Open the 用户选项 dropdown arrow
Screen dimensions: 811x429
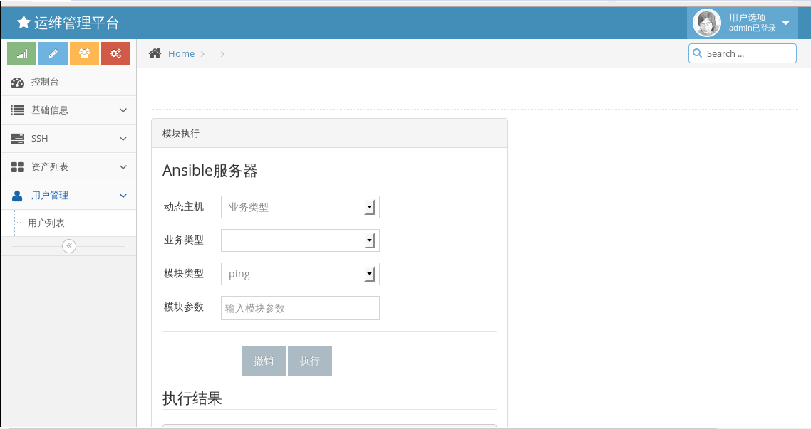coord(785,23)
